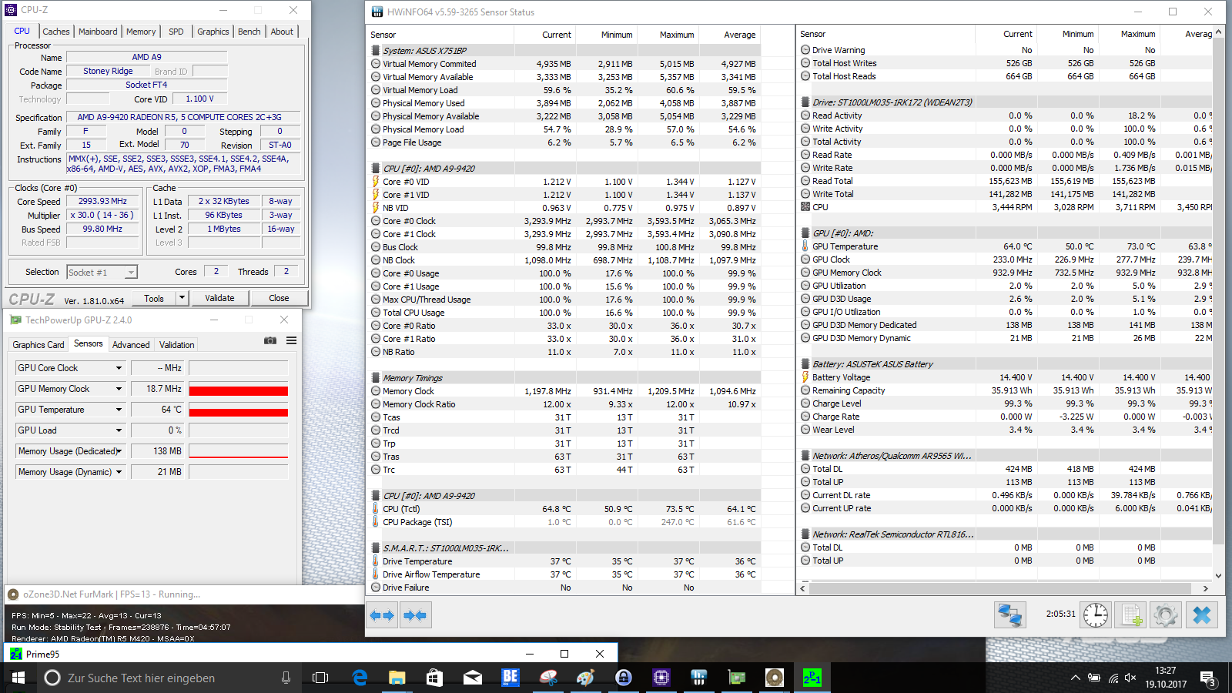This screenshot has height=693, width=1232.
Task: Click the GPU Memory Clock red graph bar
Action: click(238, 391)
